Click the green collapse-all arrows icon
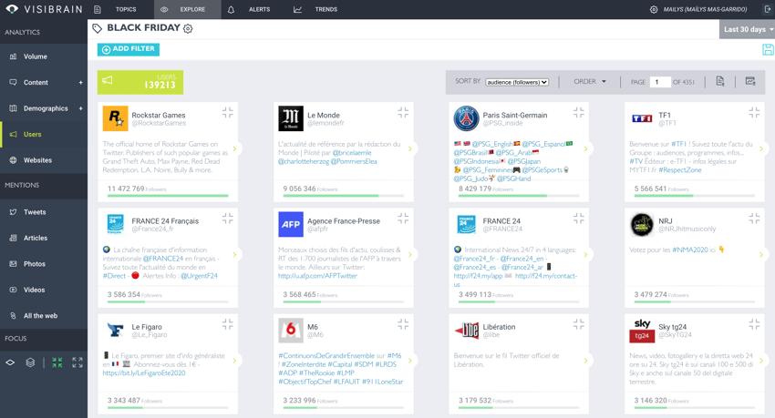 pos(57,362)
